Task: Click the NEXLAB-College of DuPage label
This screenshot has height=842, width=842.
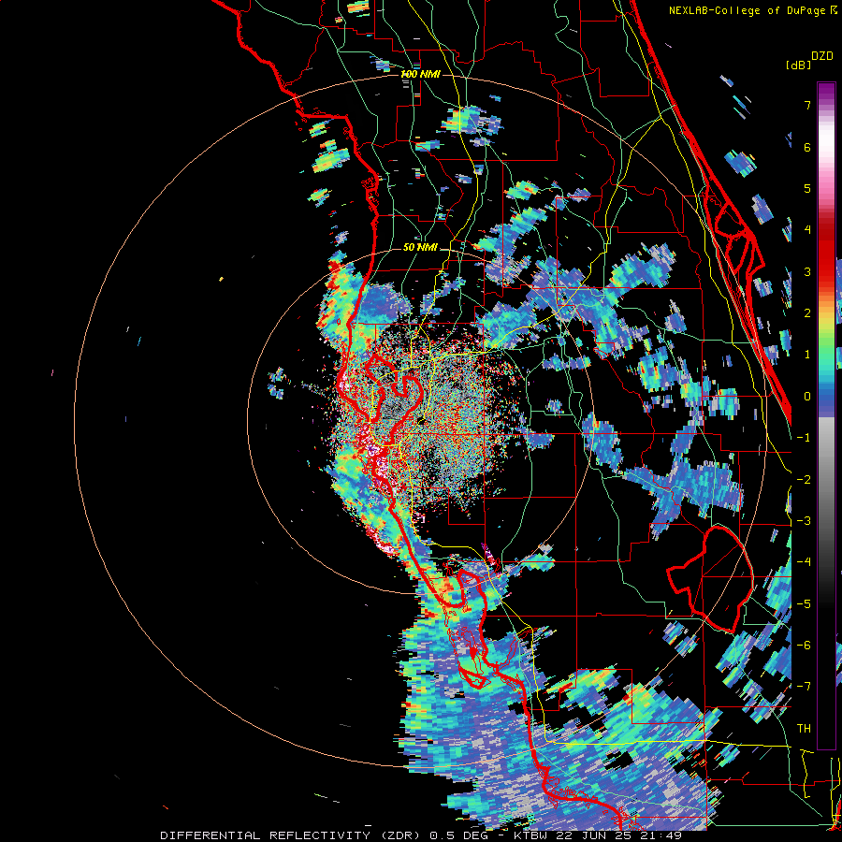Action: 747,10
